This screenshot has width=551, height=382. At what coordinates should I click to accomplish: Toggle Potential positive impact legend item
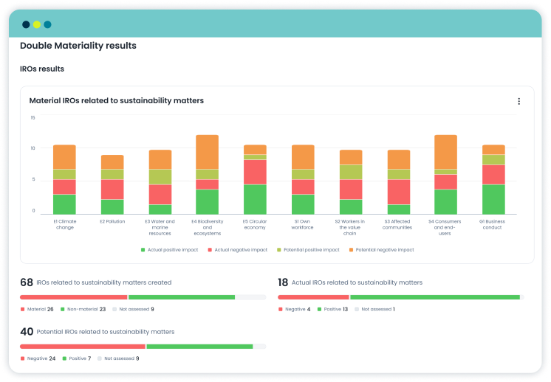pyautogui.click(x=308, y=250)
